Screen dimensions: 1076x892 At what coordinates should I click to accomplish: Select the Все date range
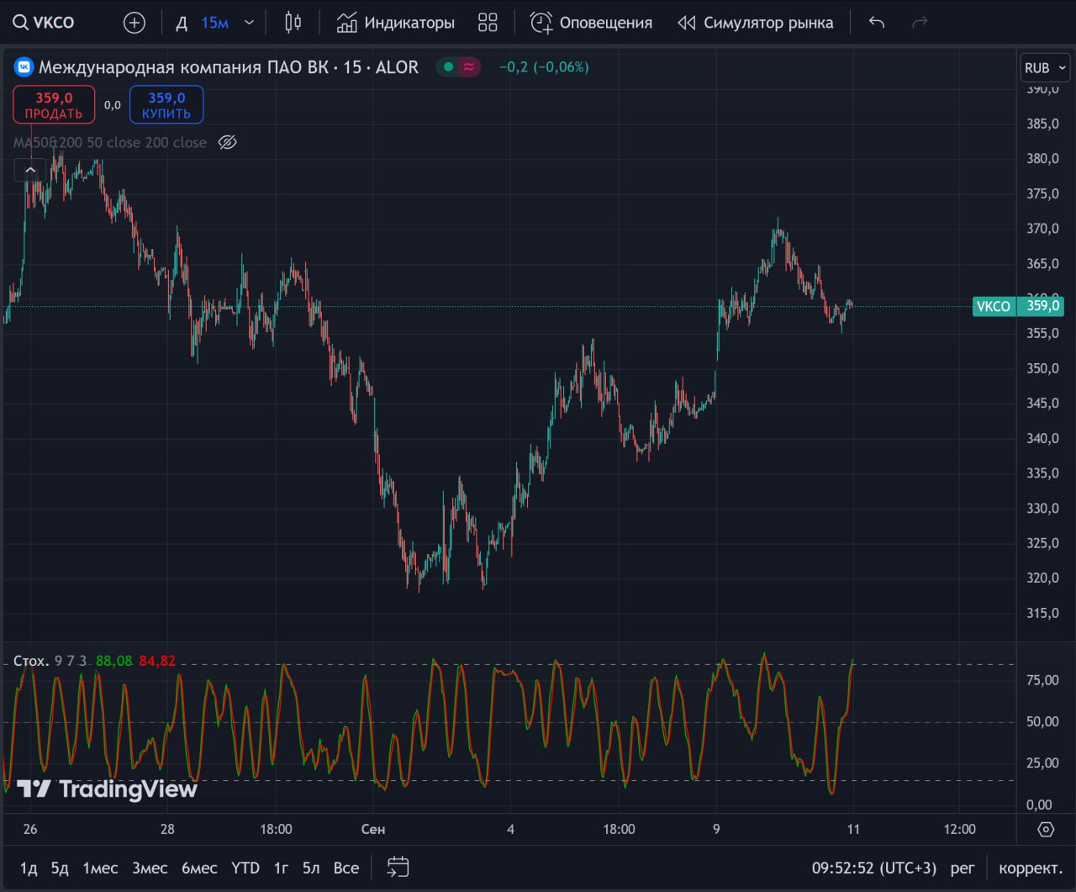tap(346, 868)
